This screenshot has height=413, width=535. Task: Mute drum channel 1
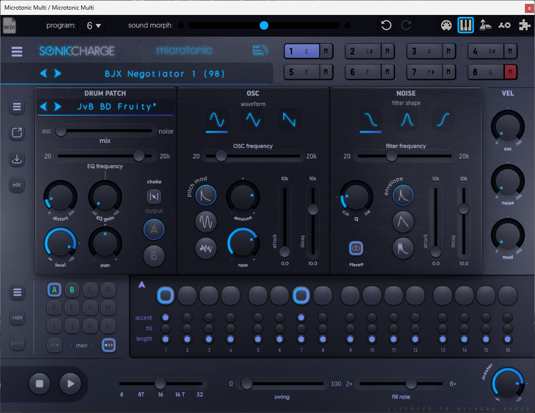(x=326, y=51)
